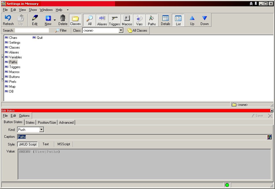Select the Chars button item
Viewport: 275px width, 189px height.
(x=11, y=38)
